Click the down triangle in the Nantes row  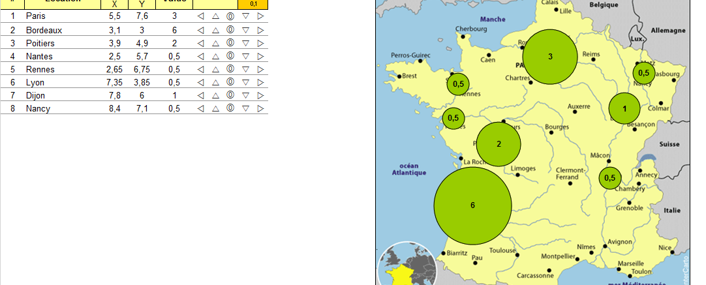click(x=245, y=56)
